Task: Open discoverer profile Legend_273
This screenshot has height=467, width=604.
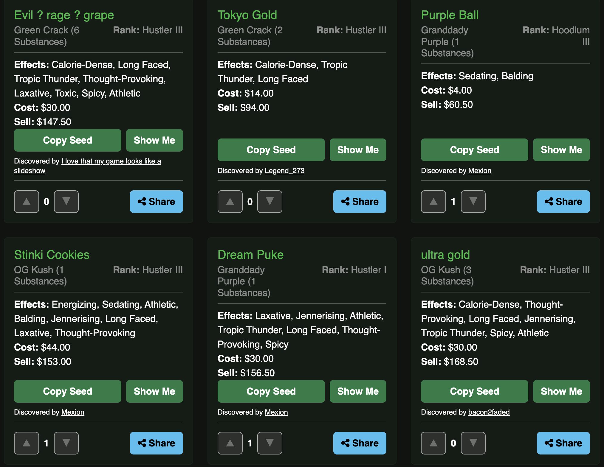Action: pyautogui.click(x=284, y=171)
